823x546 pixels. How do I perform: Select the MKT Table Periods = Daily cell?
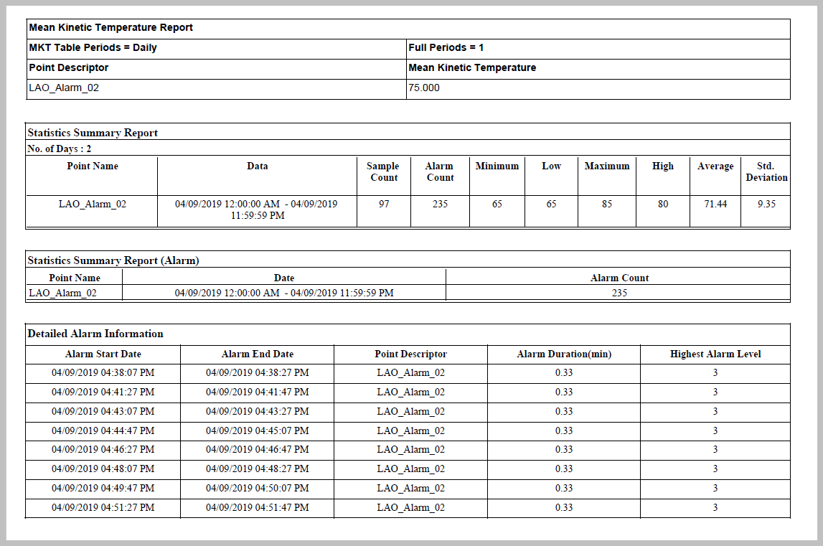point(93,48)
